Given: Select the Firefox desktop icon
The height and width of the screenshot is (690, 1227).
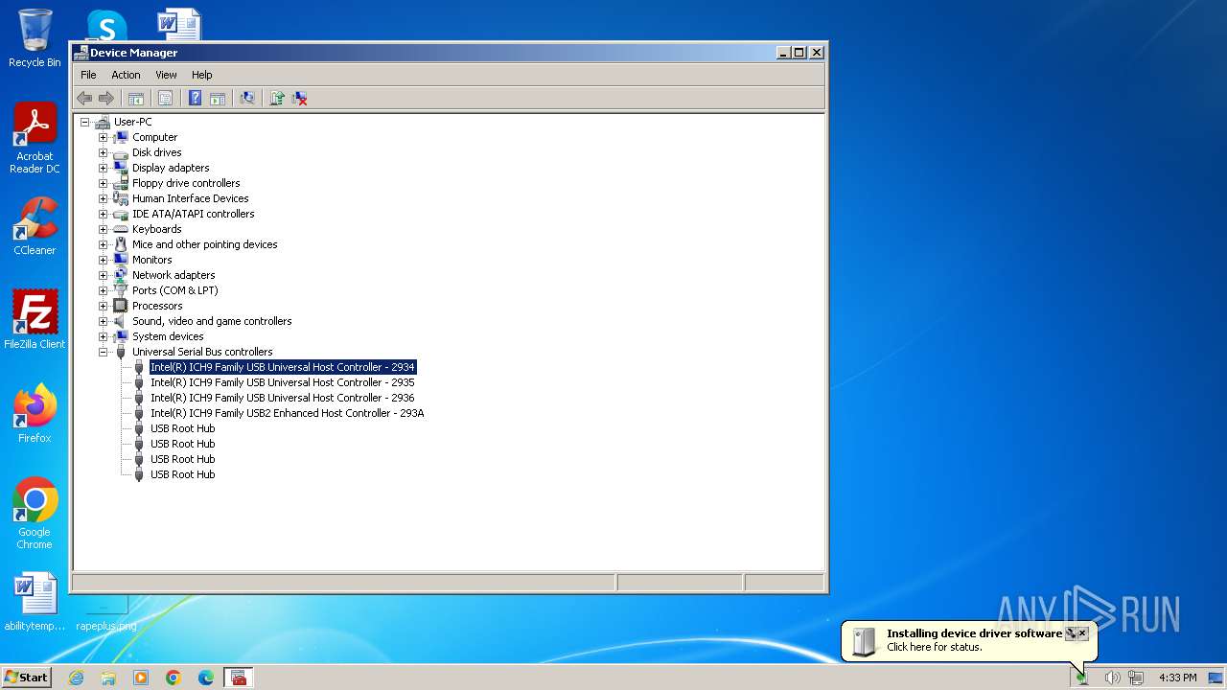Looking at the screenshot, I should (x=35, y=414).
